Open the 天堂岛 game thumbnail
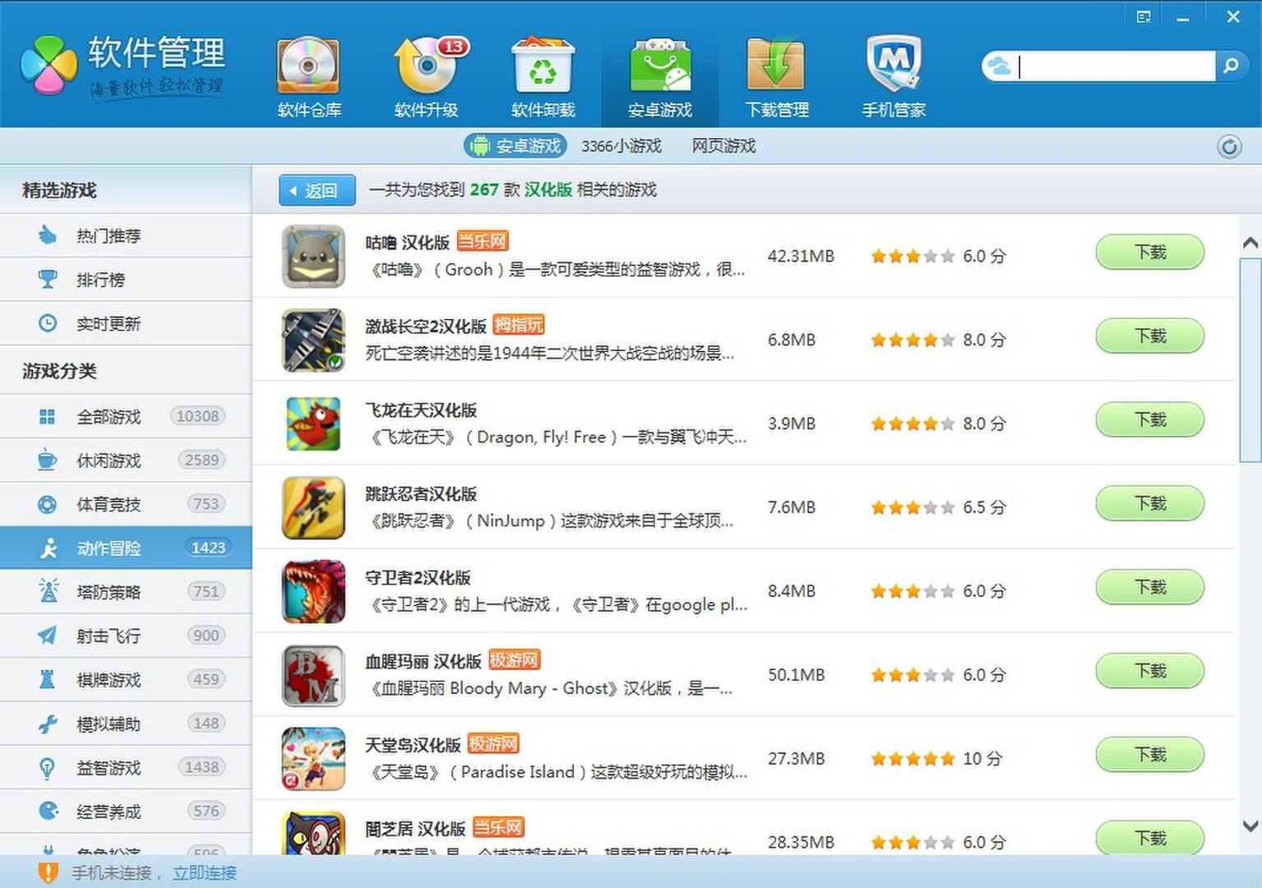 click(x=314, y=758)
